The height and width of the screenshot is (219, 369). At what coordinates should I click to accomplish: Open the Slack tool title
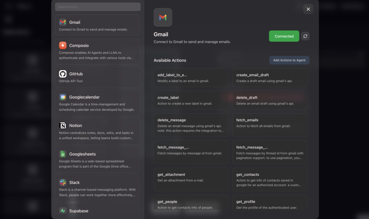click(x=74, y=182)
